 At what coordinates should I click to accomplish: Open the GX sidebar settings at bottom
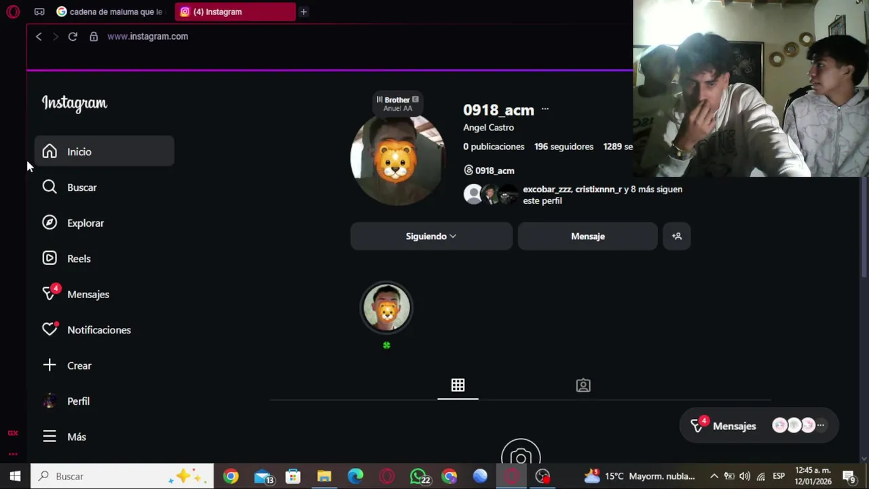13,454
